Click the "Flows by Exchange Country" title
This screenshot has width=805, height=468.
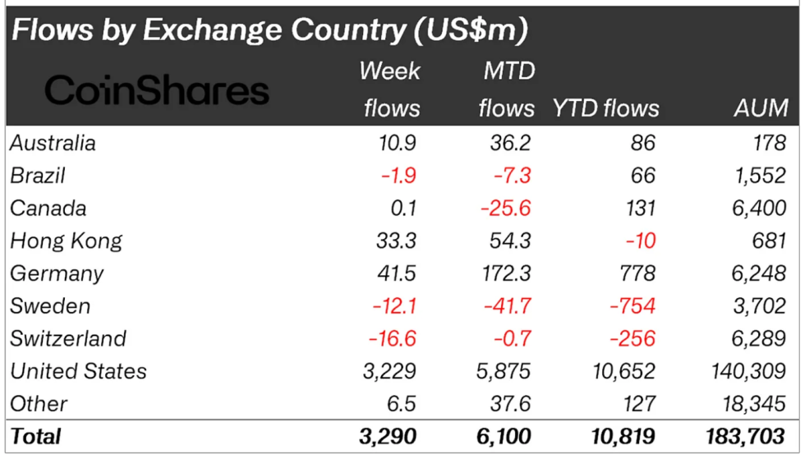269,30
